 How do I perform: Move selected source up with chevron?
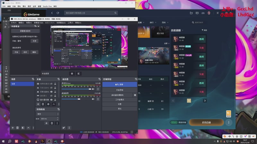point(54,104)
